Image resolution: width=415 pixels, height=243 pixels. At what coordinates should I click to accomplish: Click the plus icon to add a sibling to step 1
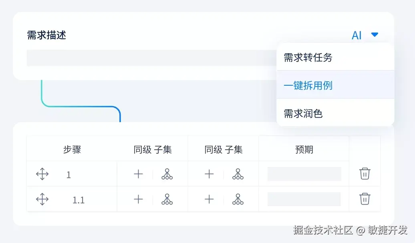[x=138, y=174]
